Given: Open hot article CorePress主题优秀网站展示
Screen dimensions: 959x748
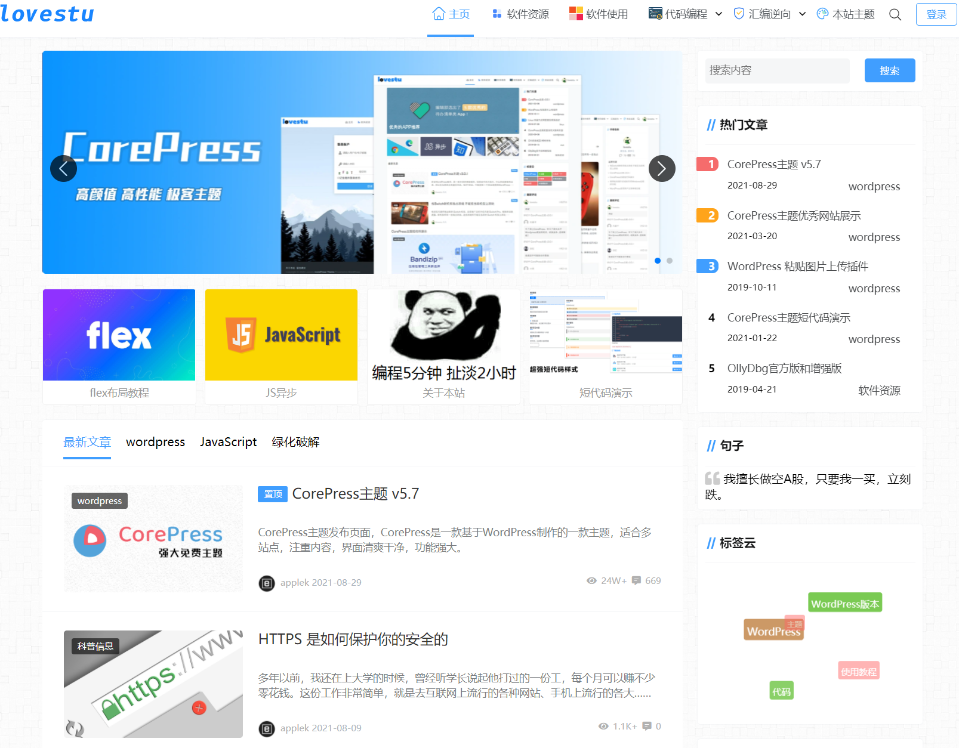Looking at the screenshot, I should [x=794, y=215].
